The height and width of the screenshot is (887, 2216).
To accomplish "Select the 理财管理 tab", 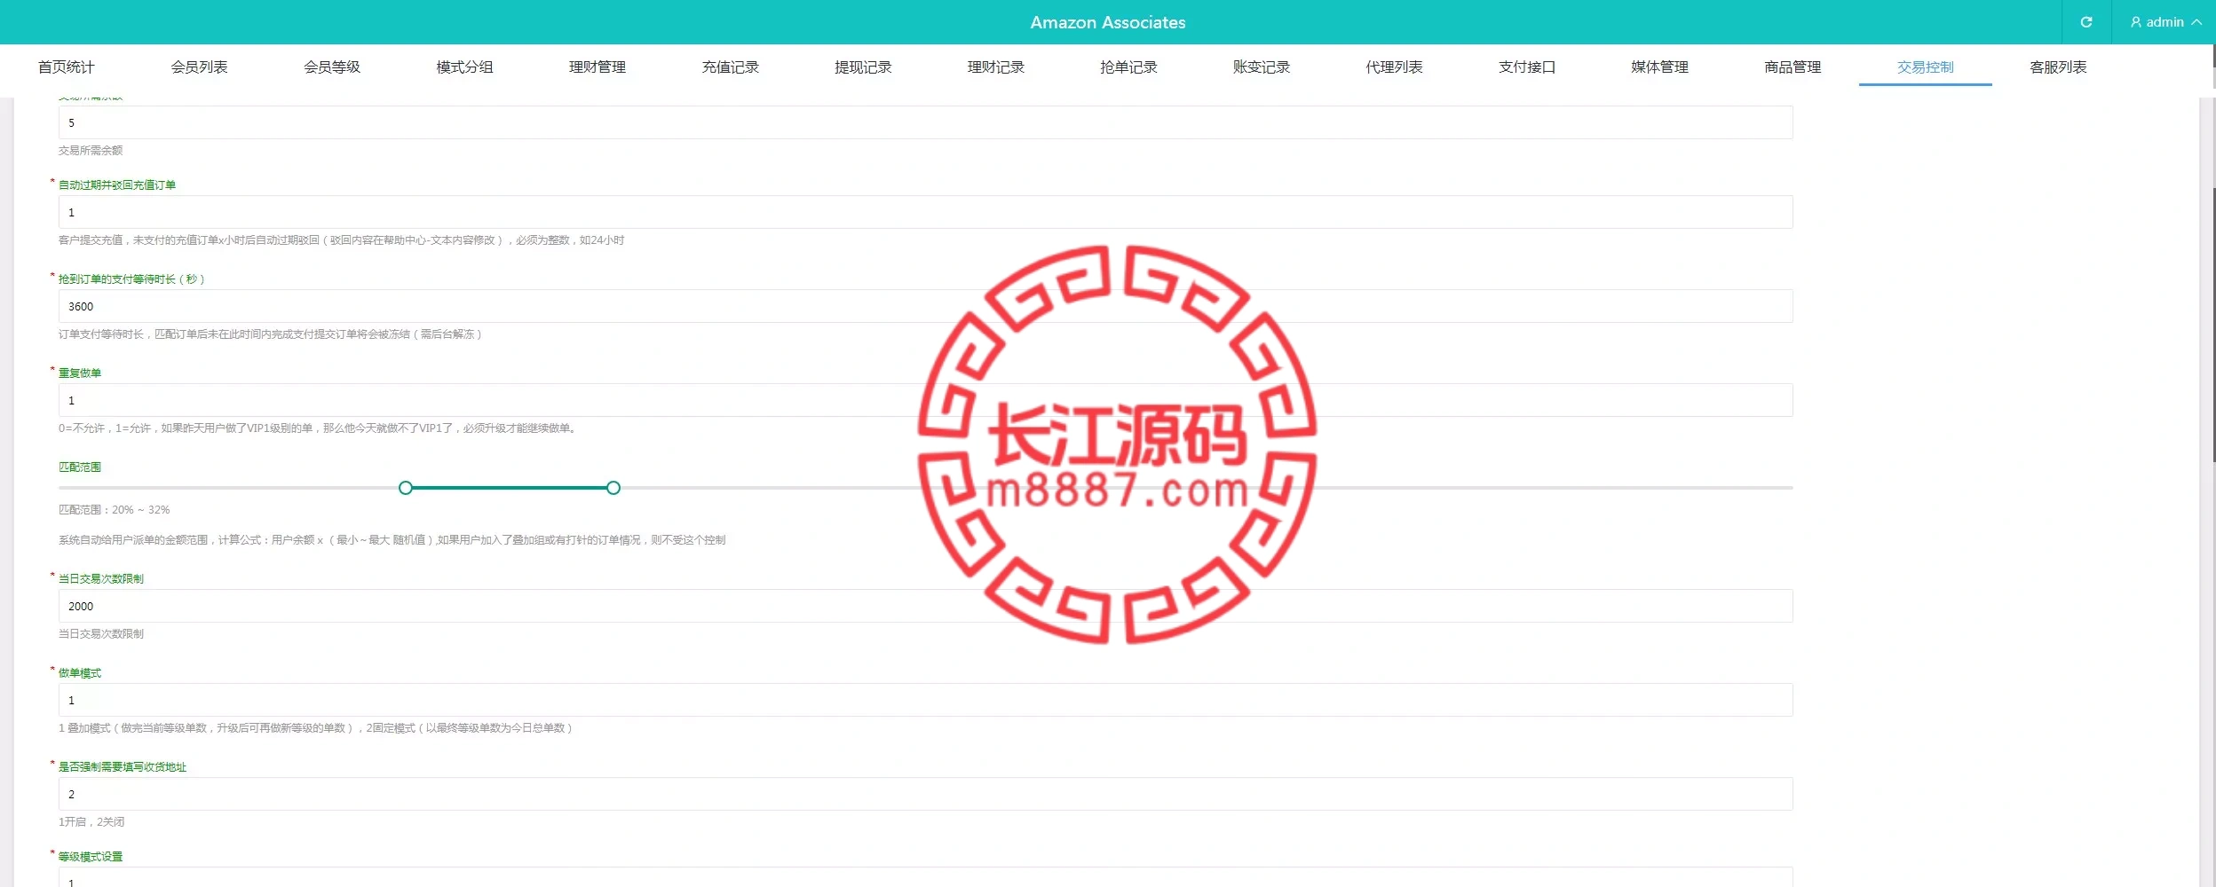I will click(598, 67).
